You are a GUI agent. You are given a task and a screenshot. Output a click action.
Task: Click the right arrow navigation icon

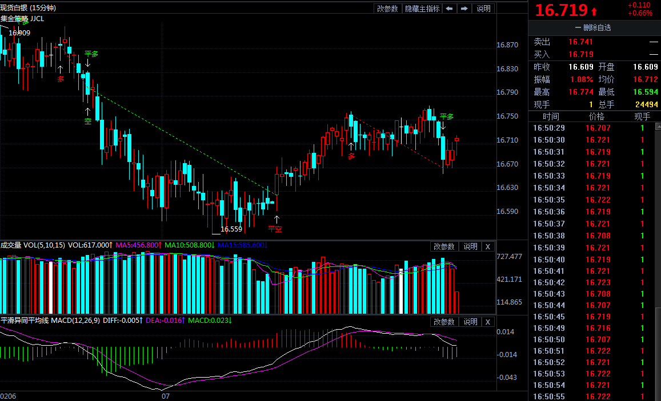tap(464, 9)
